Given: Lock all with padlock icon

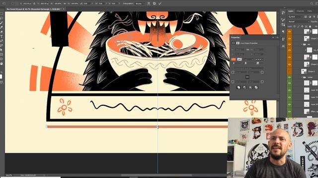Looking at the screenshot, I should coord(310,26).
